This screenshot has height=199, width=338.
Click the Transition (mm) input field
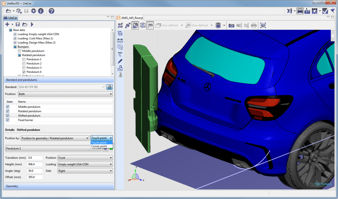[x=35, y=158]
